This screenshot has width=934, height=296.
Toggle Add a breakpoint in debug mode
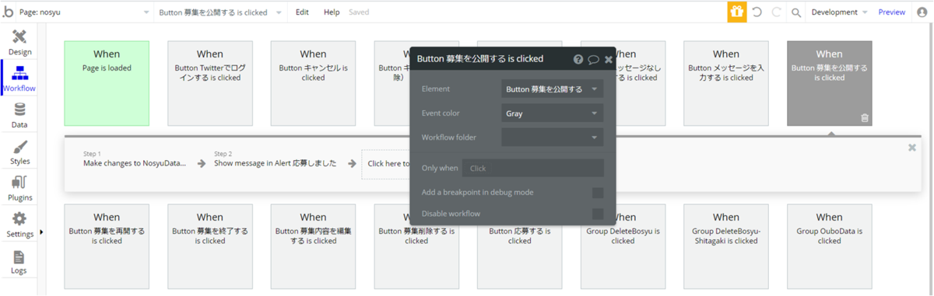coord(598,193)
